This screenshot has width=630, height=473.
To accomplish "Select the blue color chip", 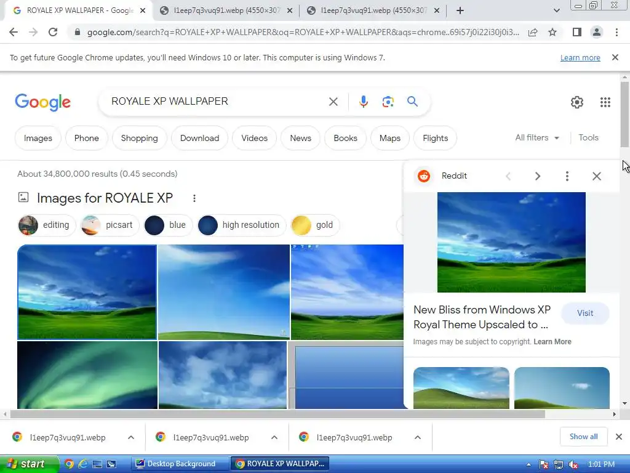I will click(x=168, y=225).
